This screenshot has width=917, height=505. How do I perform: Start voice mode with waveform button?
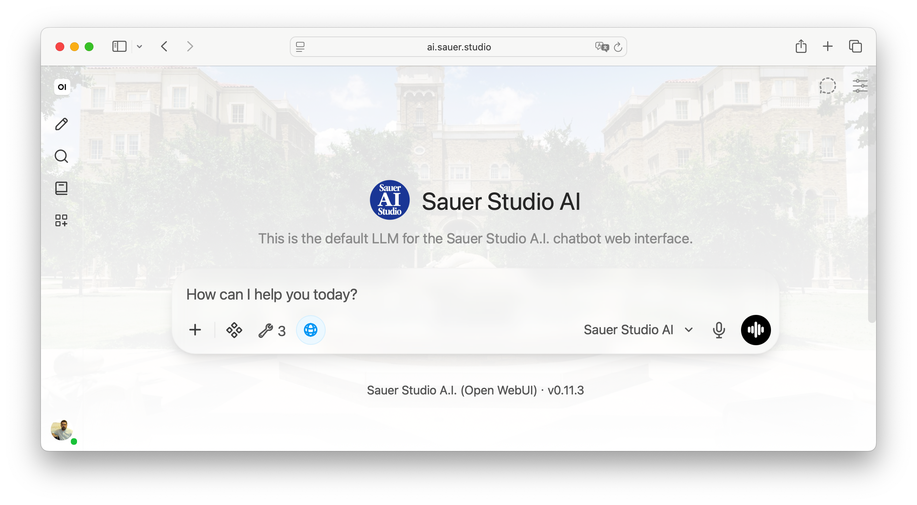756,330
